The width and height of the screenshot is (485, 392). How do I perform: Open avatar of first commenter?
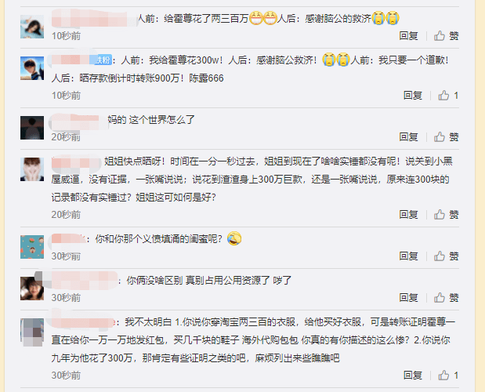point(32,27)
